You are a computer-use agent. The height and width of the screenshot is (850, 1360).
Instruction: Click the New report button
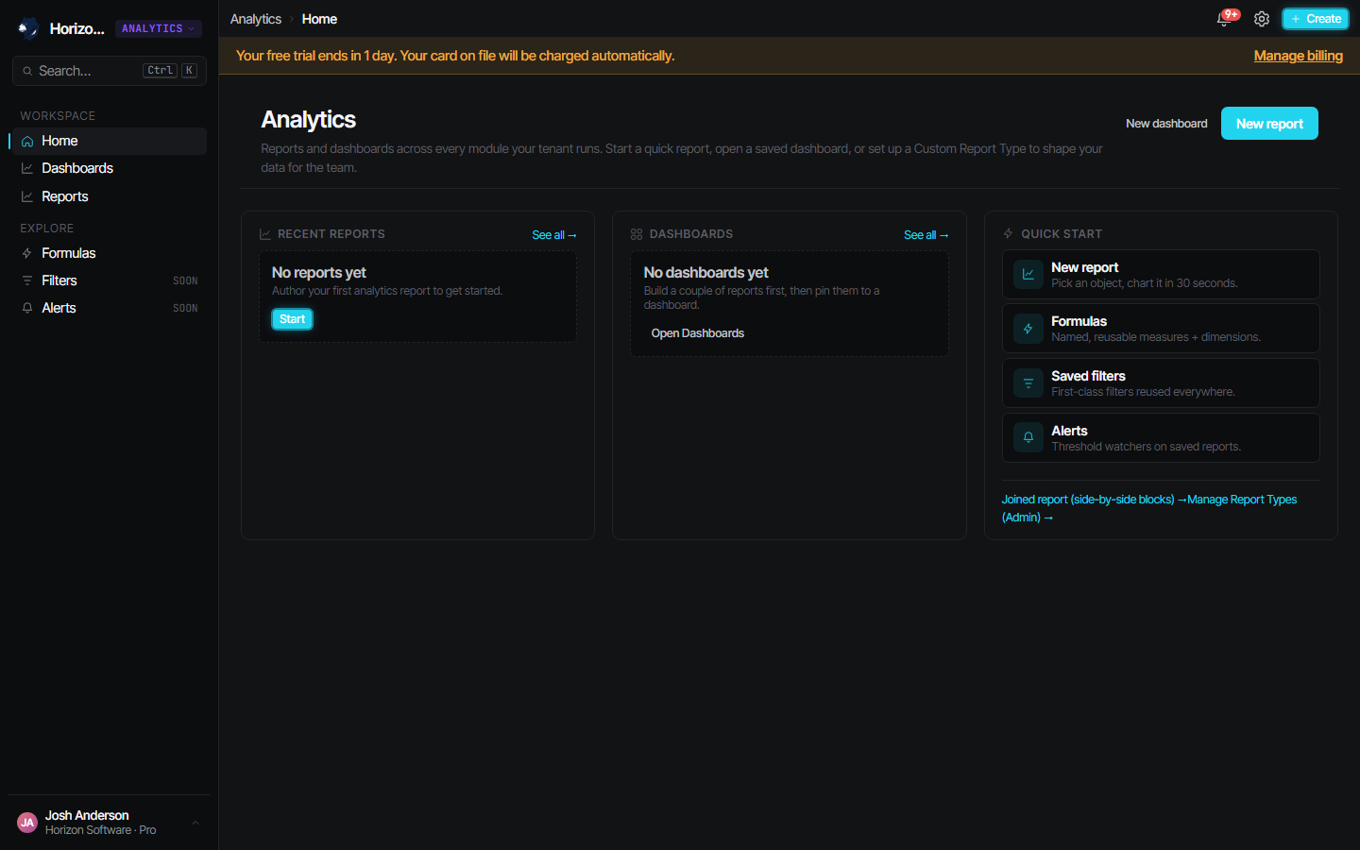pyautogui.click(x=1269, y=124)
